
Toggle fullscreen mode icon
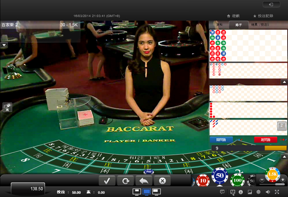point(277,192)
